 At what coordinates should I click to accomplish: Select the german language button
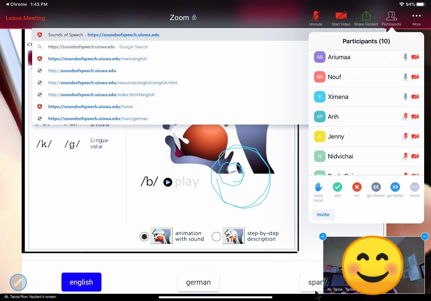pos(199,282)
